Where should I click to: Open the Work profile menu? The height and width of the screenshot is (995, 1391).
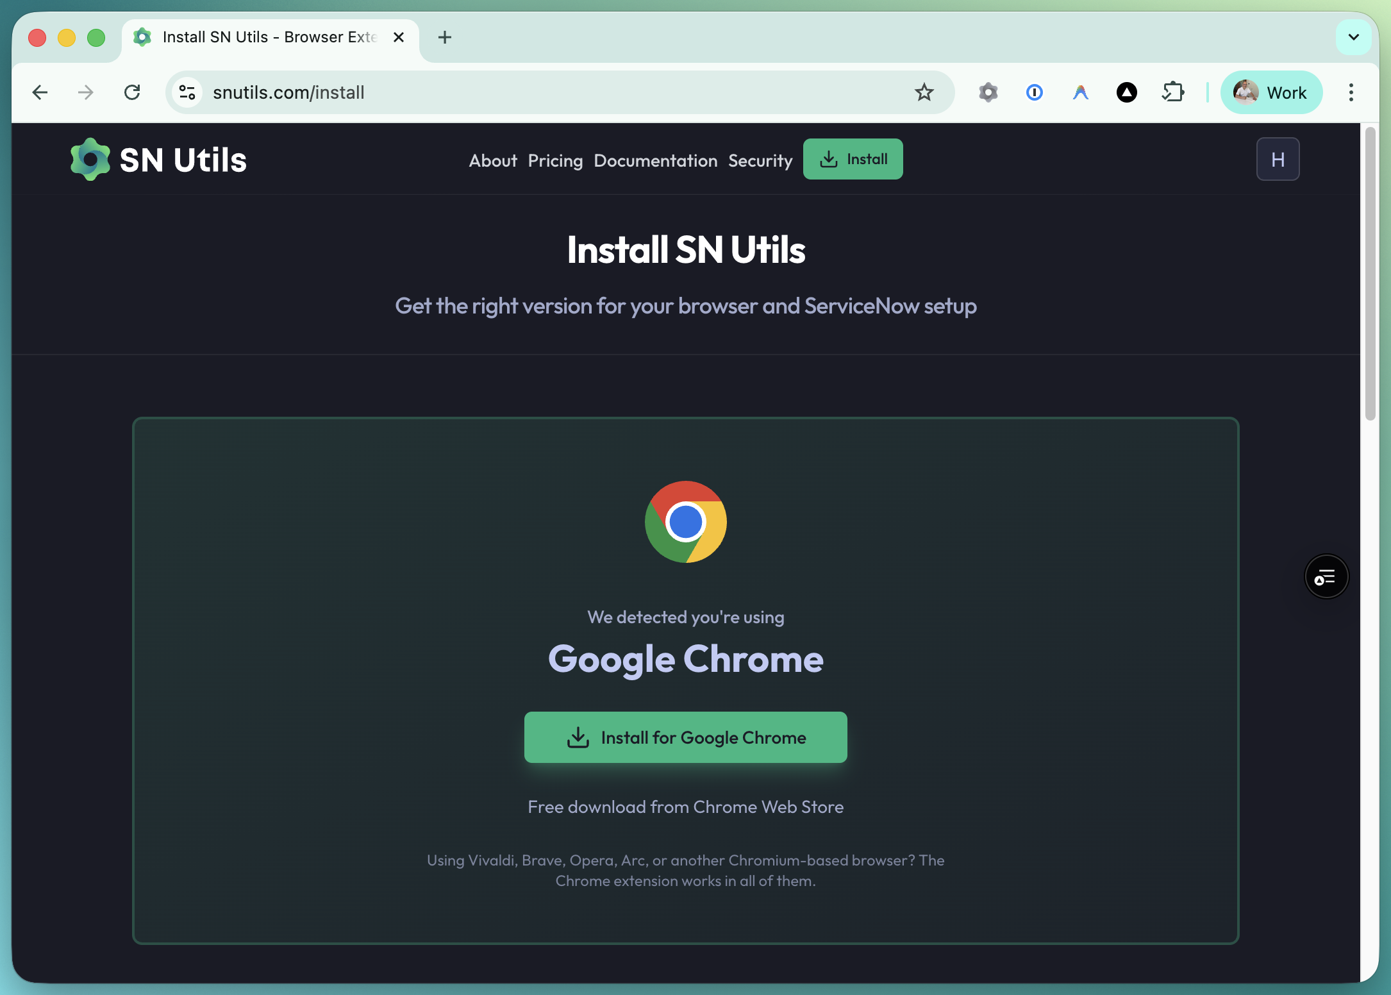[x=1271, y=92]
